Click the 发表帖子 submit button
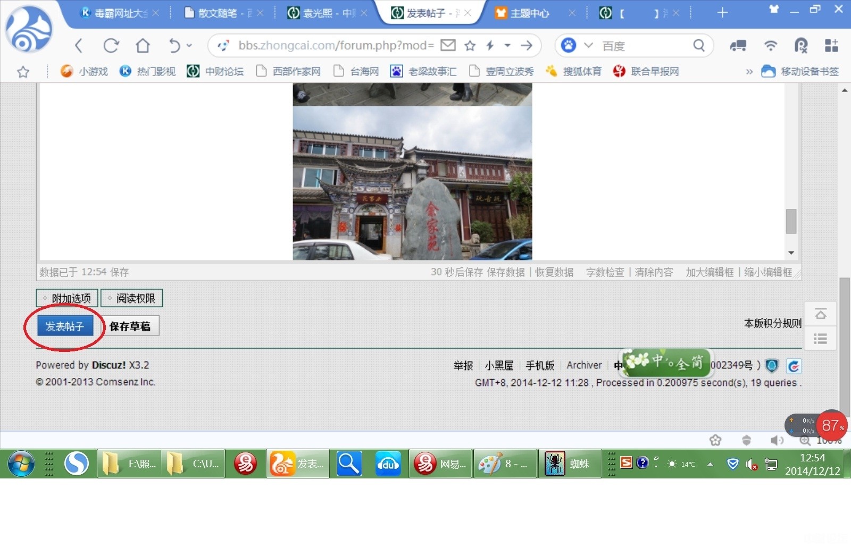Viewport: 851px width, 547px height. click(65, 326)
